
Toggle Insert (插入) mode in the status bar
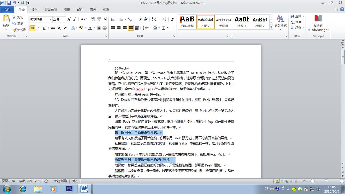(74, 181)
